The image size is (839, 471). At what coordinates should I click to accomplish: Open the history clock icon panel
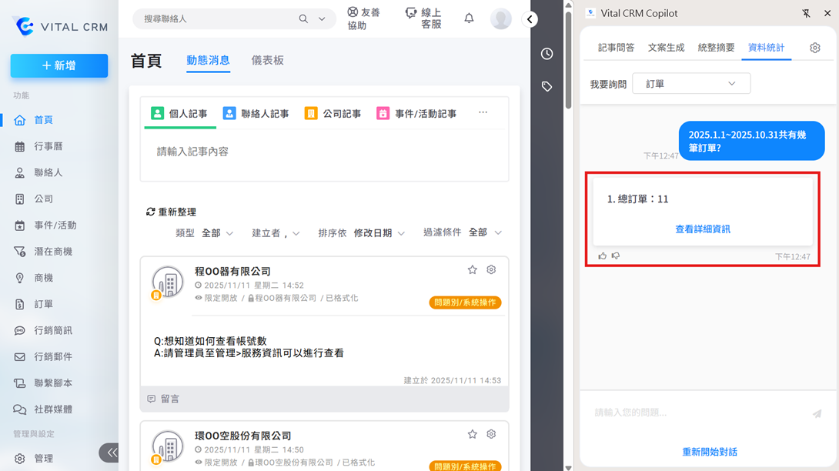(547, 54)
